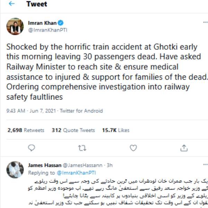The width and height of the screenshot is (208, 208).
Task: View the 2,698 Retweets list
Action: 26,130
